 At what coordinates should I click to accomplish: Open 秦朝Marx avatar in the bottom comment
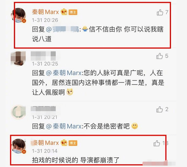[18, 146]
